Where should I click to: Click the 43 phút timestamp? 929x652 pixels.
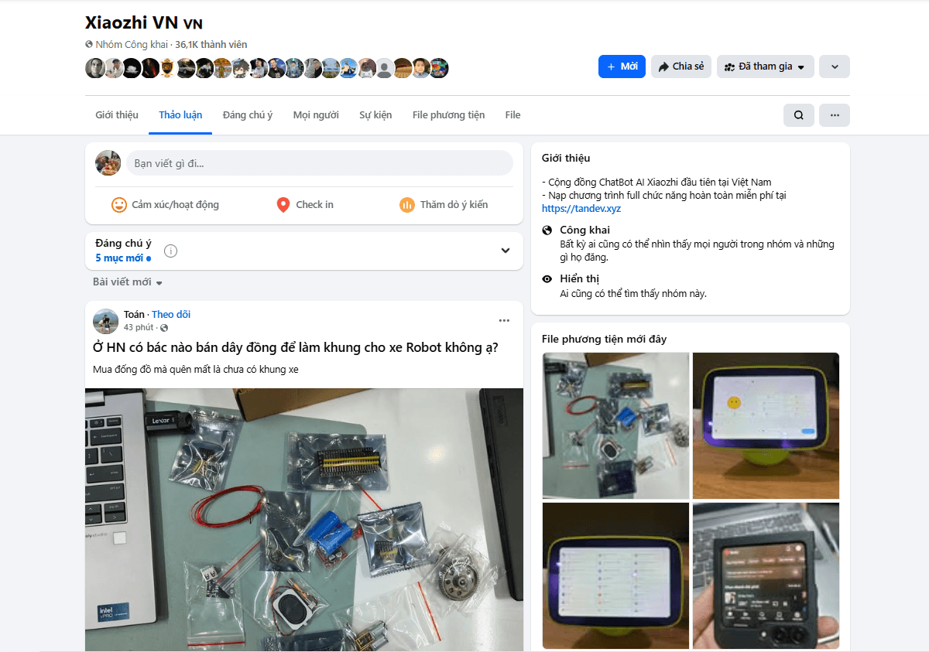[x=139, y=328]
